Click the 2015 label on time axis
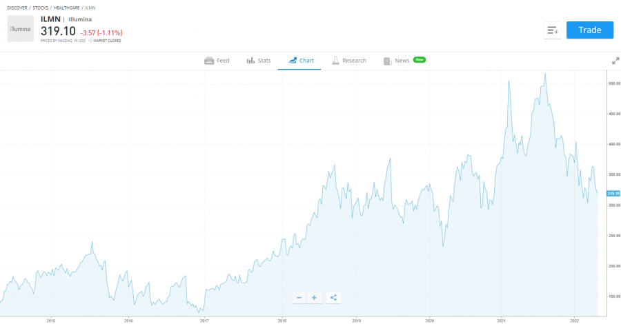 (50, 321)
